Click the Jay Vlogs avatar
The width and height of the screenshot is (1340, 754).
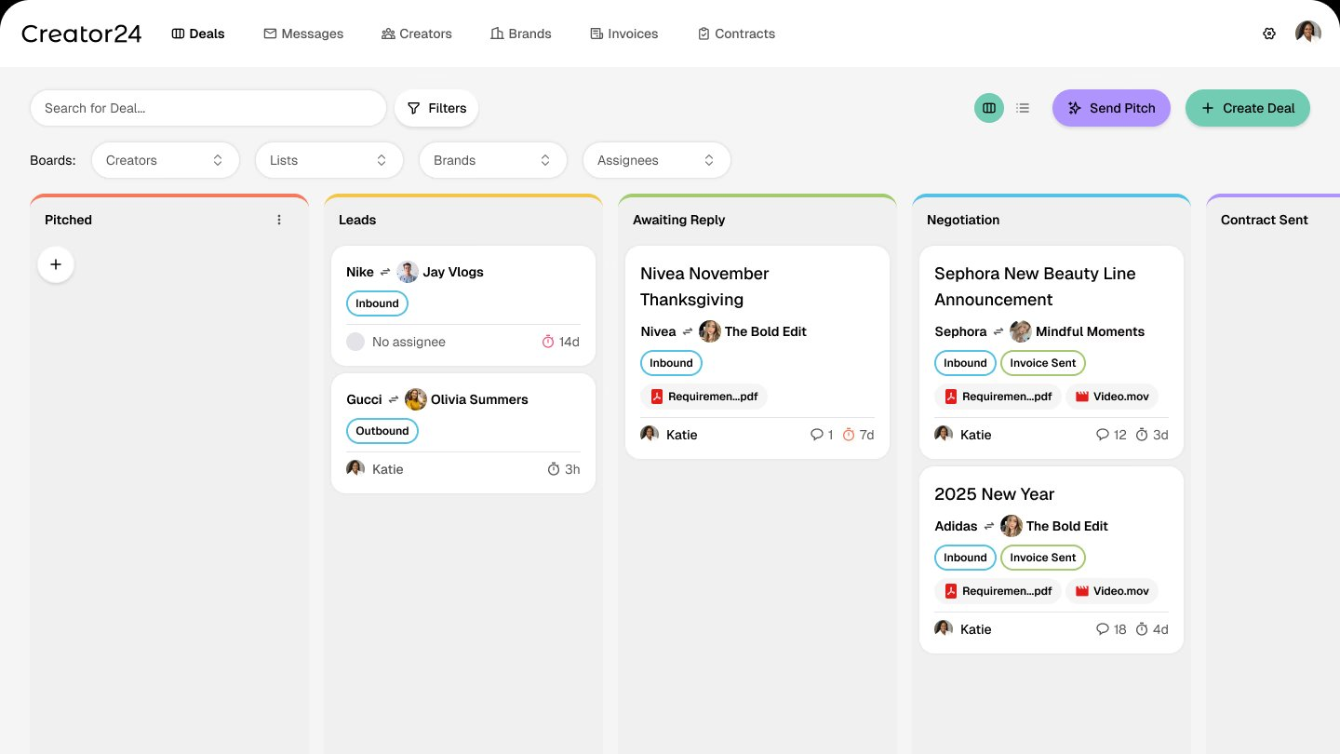(408, 272)
